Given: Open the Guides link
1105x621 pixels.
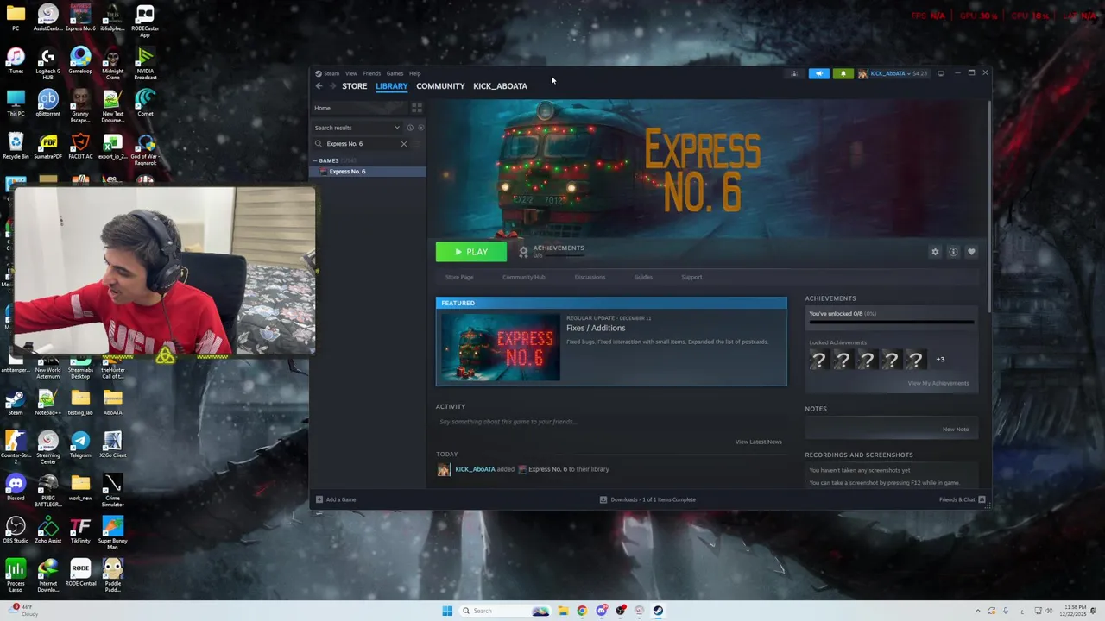Looking at the screenshot, I should [x=643, y=277].
